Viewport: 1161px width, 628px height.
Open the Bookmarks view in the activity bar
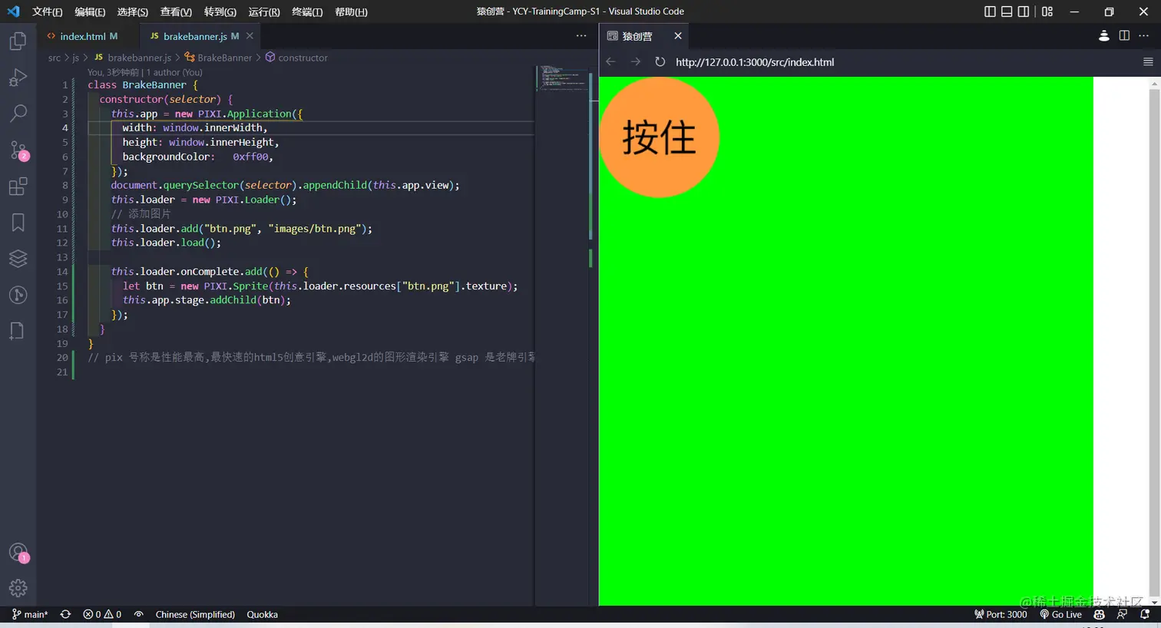tap(18, 223)
